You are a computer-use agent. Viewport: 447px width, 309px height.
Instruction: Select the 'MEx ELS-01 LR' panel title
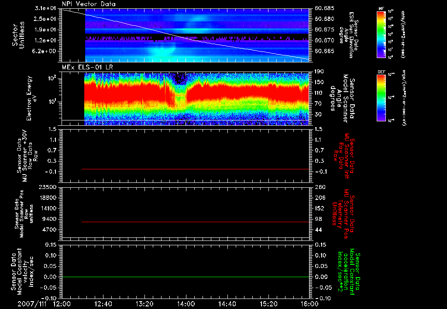tap(87, 67)
